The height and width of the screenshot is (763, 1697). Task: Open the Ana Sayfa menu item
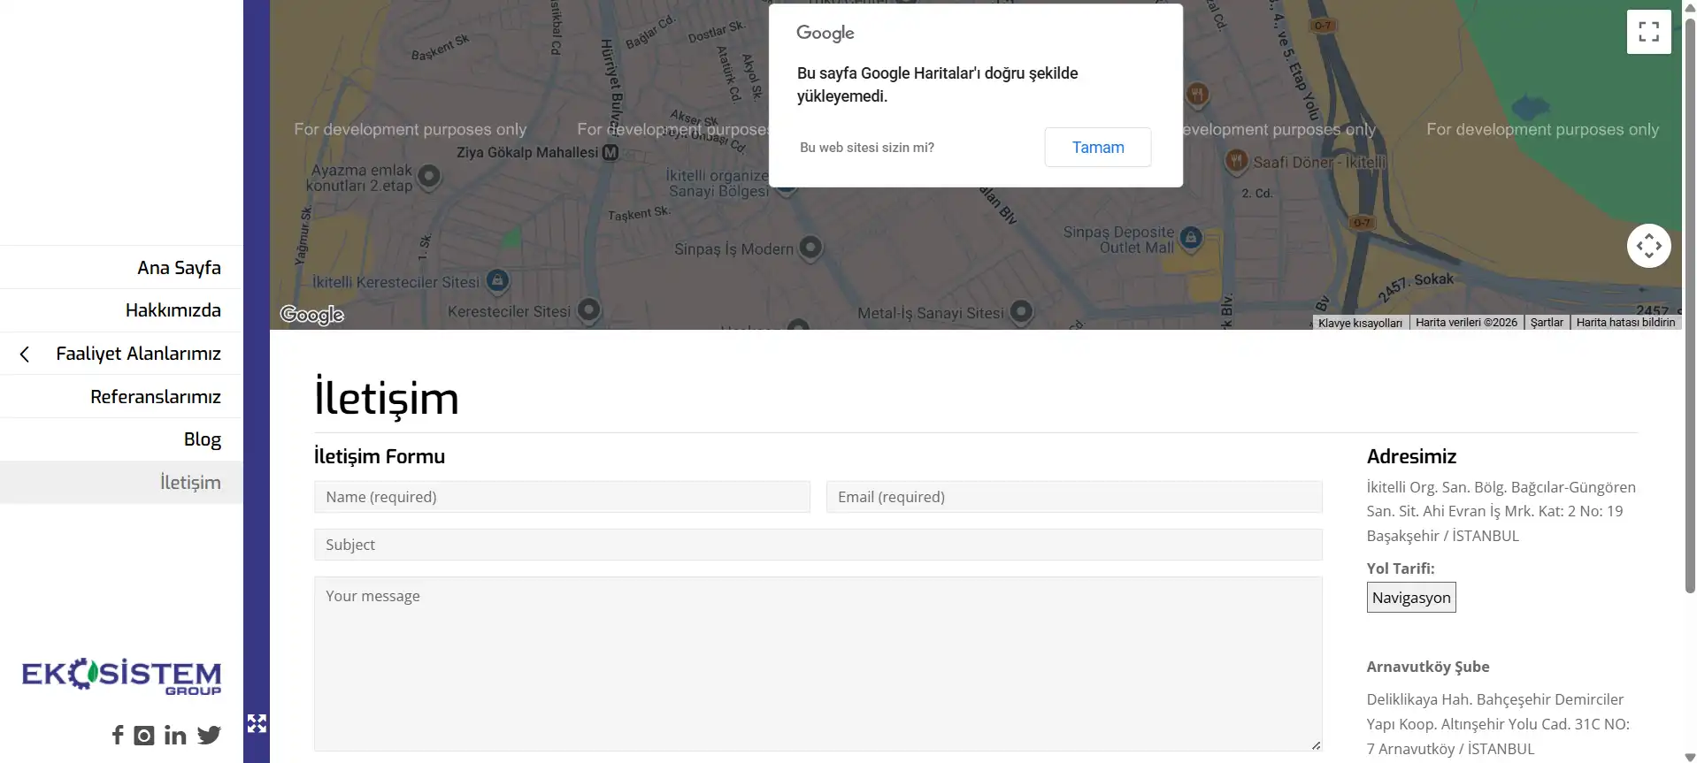(x=179, y=268)
